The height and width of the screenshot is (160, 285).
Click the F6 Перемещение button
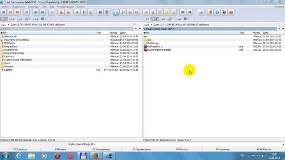click(142, 149)
